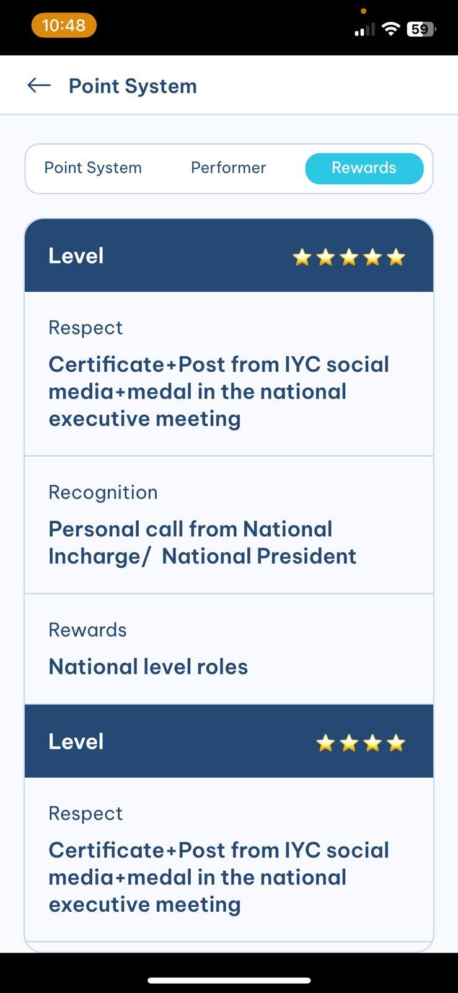This screenshot has height=993, width=458.
Task: Tap the five-star level rating stars
Action: click(x=348, y=257)
